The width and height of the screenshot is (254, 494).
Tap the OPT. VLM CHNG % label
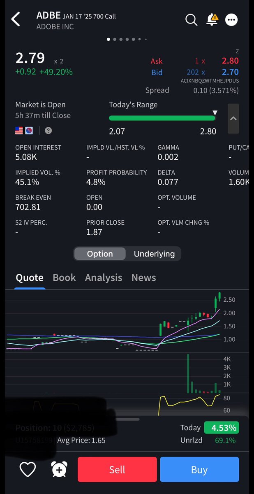click(183, 222)
